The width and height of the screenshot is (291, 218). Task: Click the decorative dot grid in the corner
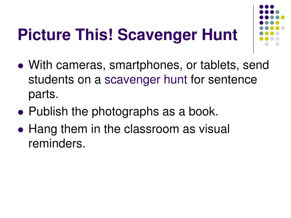[272, 25]
